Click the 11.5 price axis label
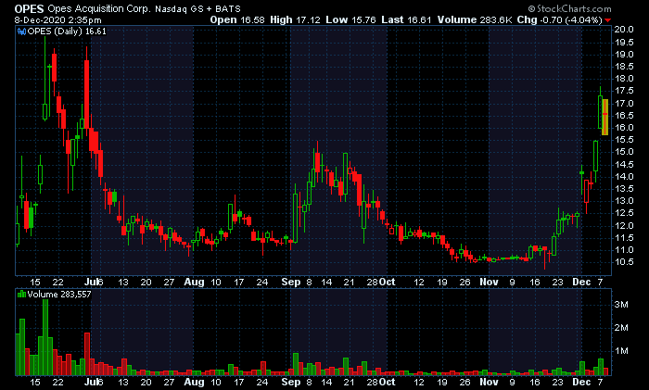 tap(624, 238)
